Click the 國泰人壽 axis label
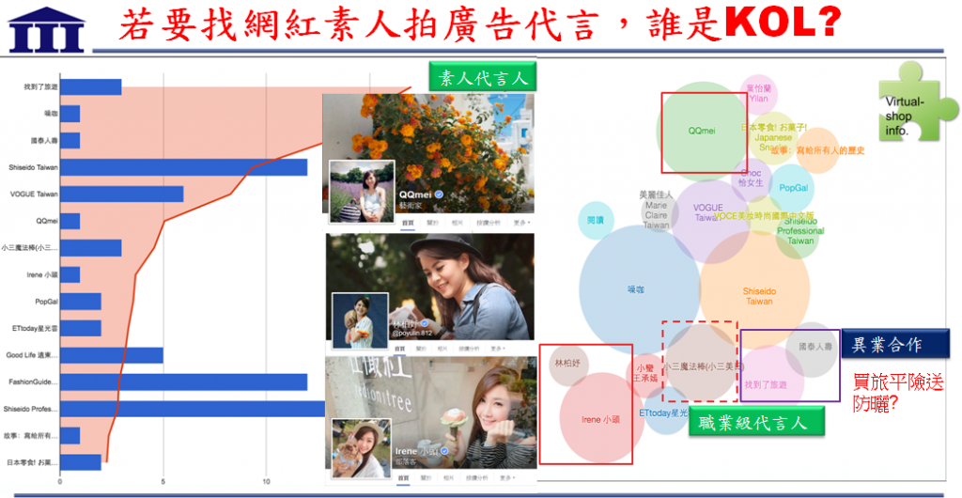 [44, 140]
